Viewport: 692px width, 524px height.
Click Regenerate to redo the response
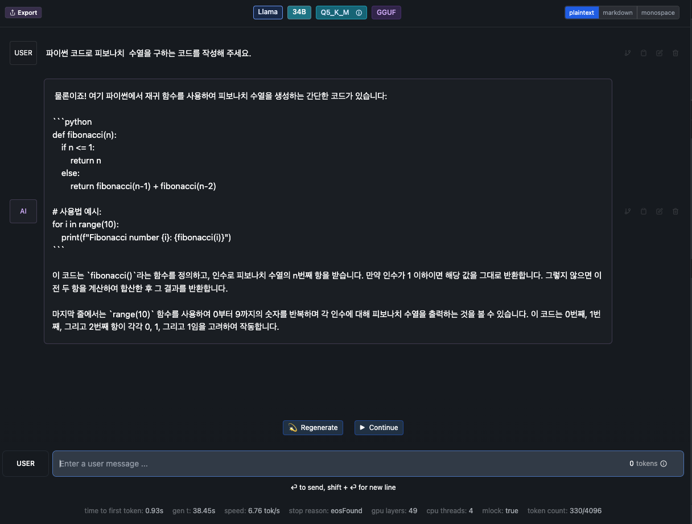313,428
